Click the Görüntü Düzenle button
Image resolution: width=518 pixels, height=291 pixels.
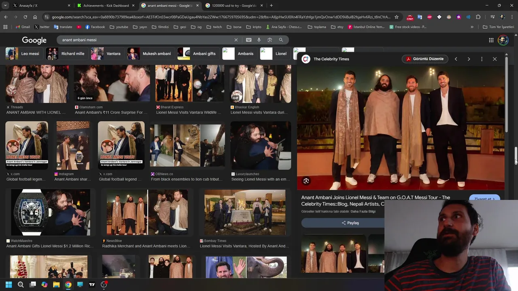click(425, 59)
